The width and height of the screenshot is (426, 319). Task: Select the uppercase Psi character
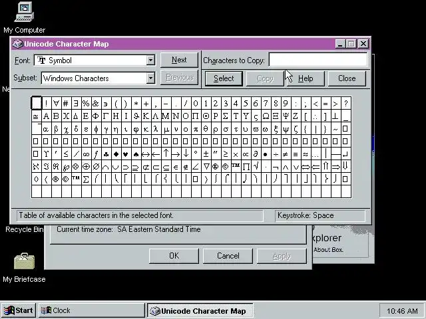click(286, 116)
